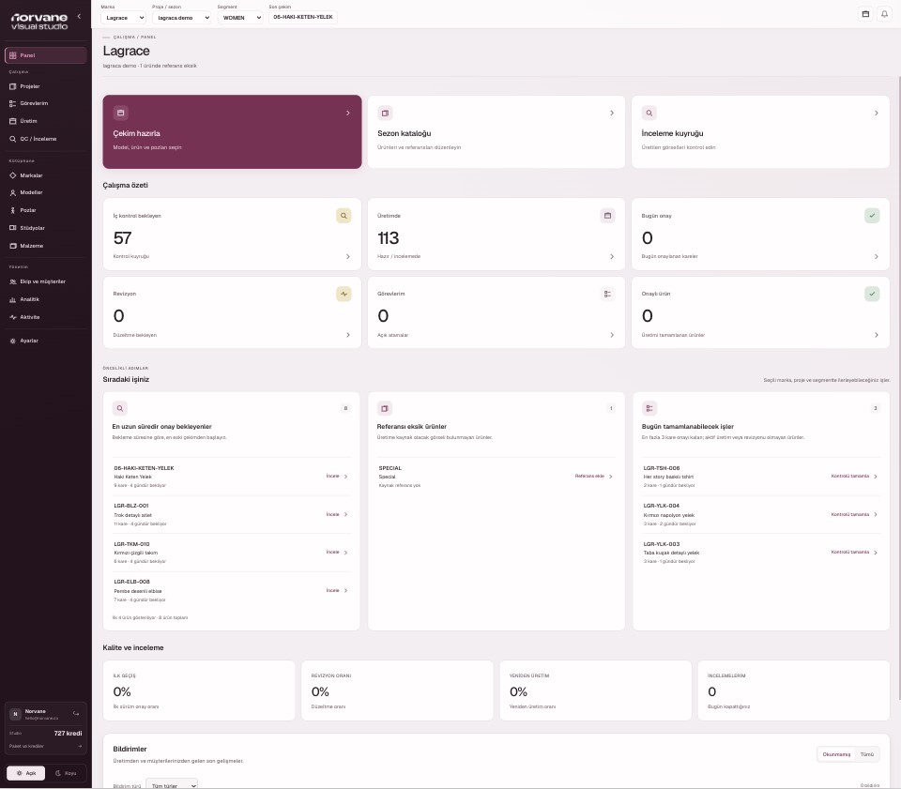This screenshot has width=901, height=789.
Task: Click the Markalar icon in the sidebar
Action: coord(12,175)
